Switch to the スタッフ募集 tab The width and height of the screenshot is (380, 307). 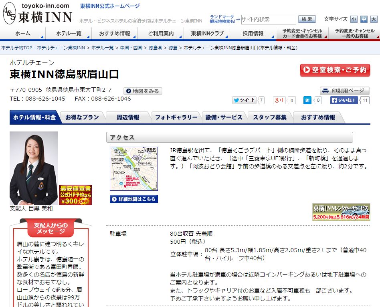coord(270,117)
